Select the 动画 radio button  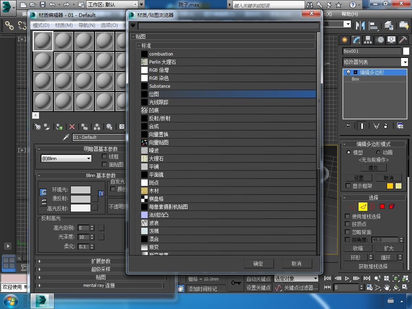click(x=378, y=152)
